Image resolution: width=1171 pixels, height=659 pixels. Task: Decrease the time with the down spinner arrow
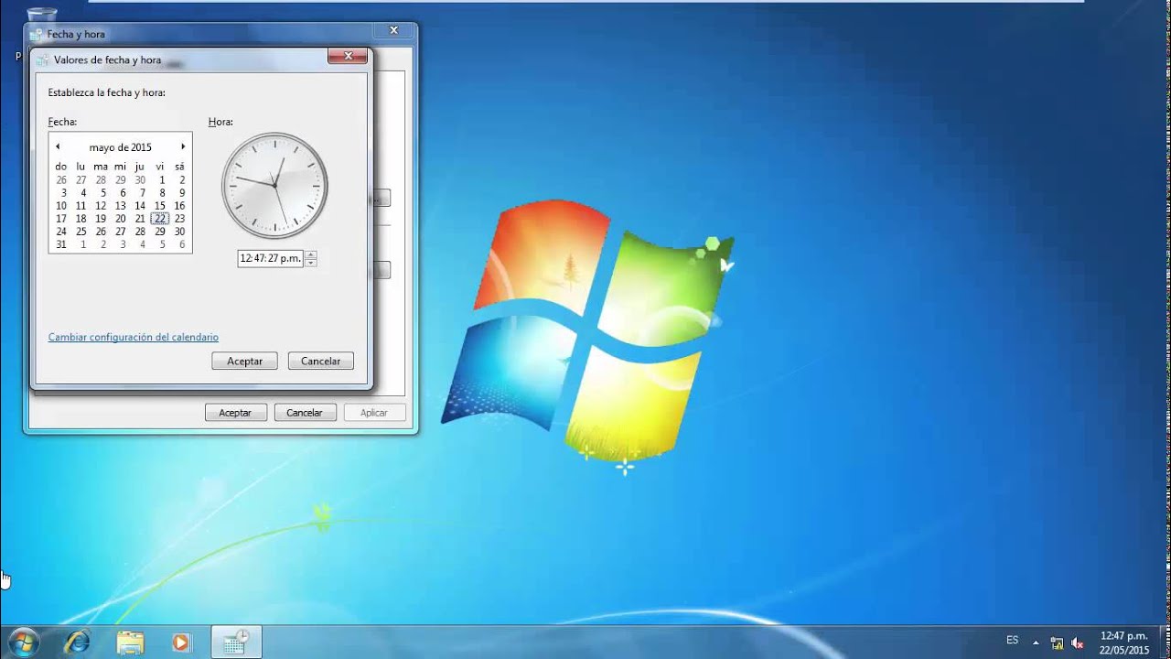(311, 263)
